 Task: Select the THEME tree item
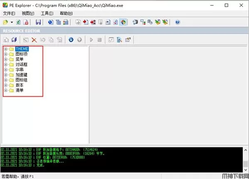coord(22,49)
